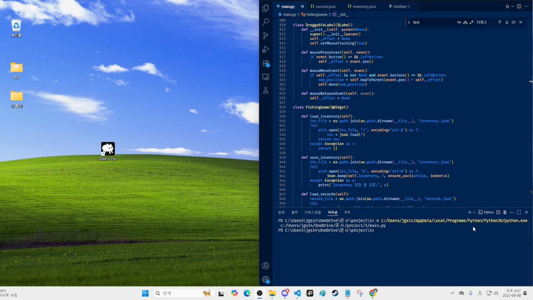Image resolution: width=533 pixels, height=300 pixels.
Task: Kill the terminal with trash icon
Action: pos(505,212)
